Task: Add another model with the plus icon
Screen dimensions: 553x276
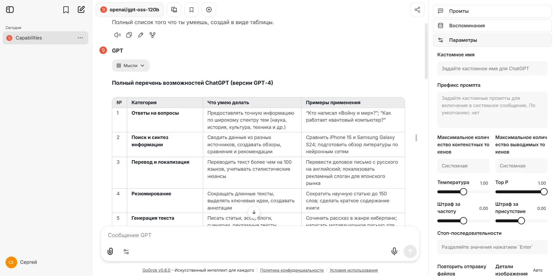Action: click(x=209, y=10)
